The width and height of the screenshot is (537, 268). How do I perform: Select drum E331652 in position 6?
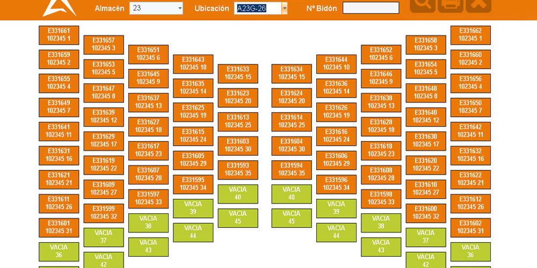pos(381,54)
